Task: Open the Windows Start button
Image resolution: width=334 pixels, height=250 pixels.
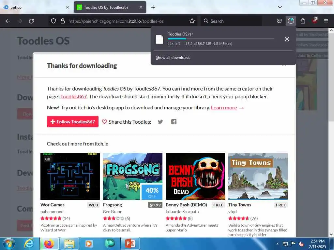Action: [x=9, y=243]
